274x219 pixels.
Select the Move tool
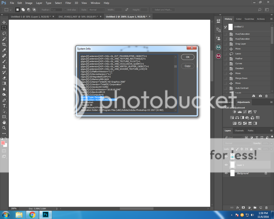(4, 22)
